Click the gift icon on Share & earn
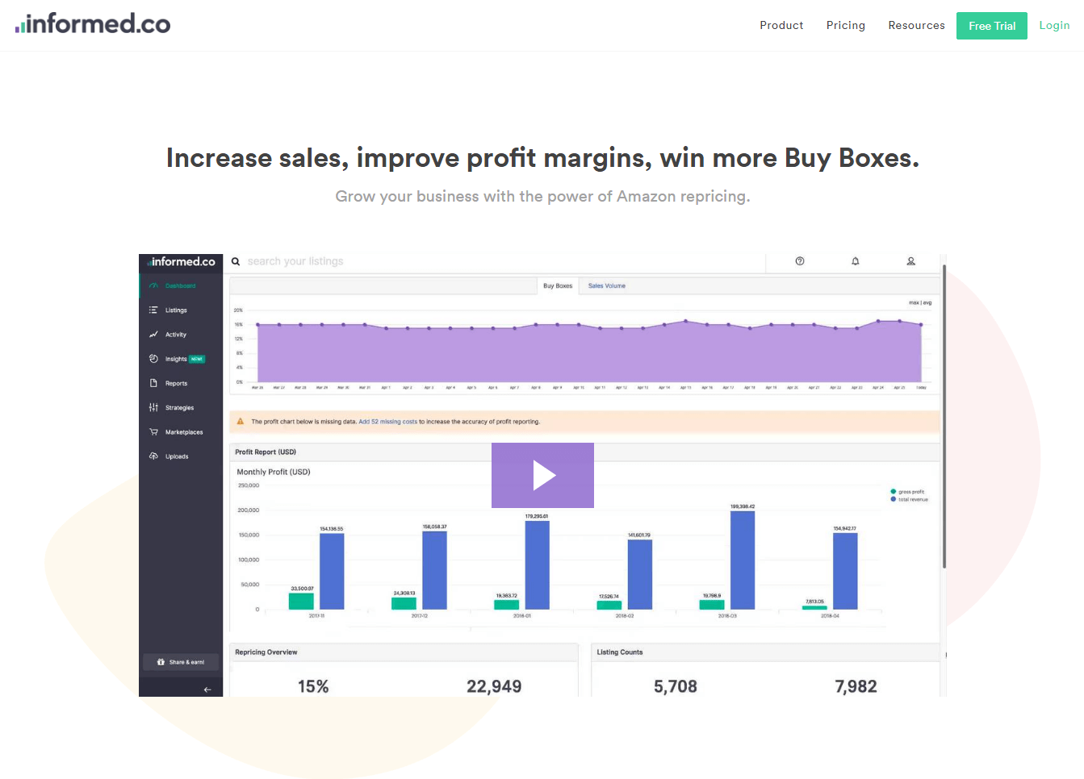This screenshot has width=1084, height=779. pyautogui.click(x=161, y=662)
